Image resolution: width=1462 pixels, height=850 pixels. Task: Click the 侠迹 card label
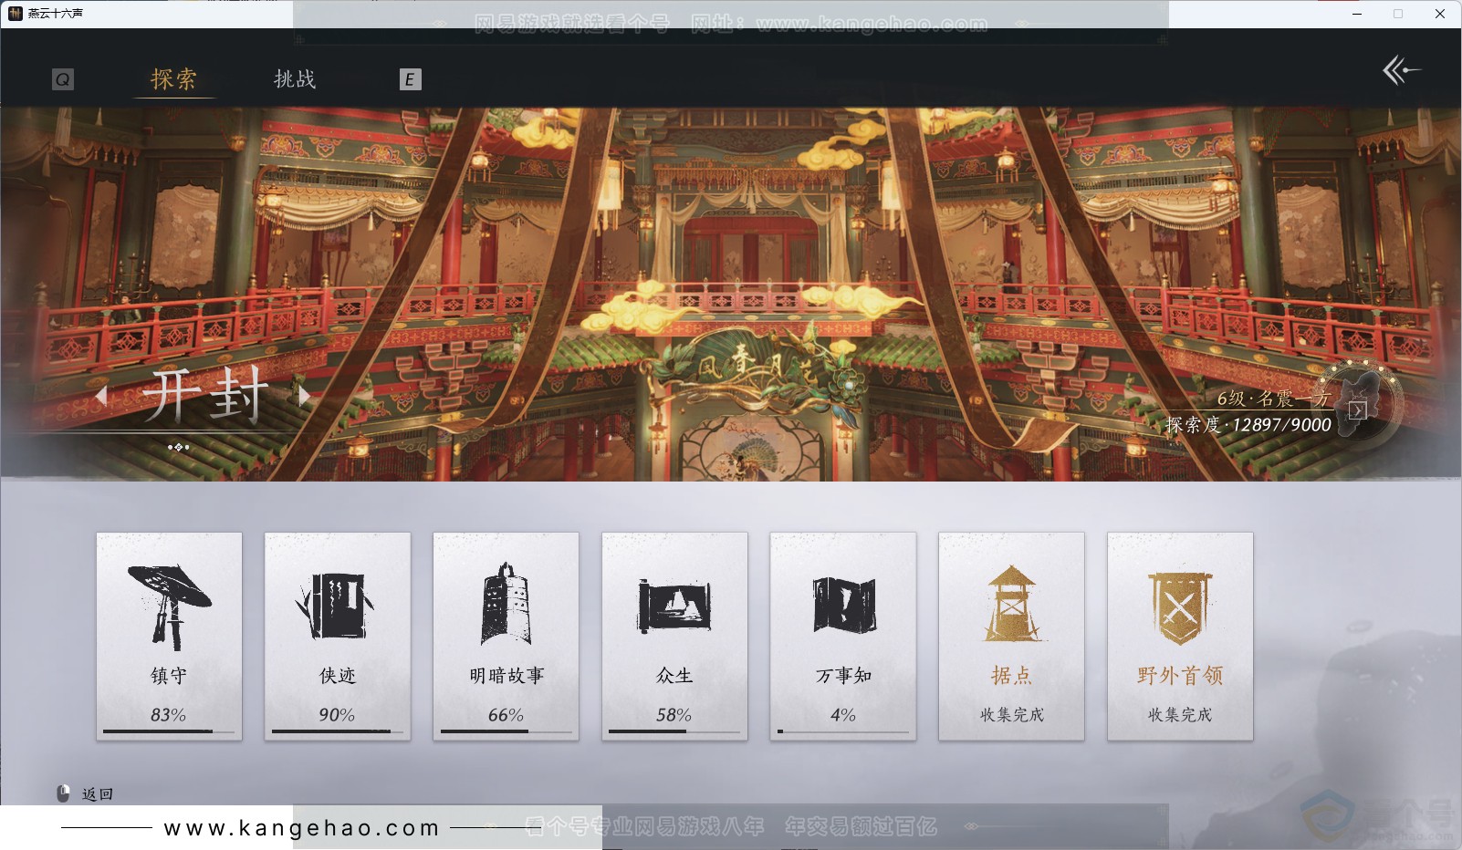pos(337,676)
